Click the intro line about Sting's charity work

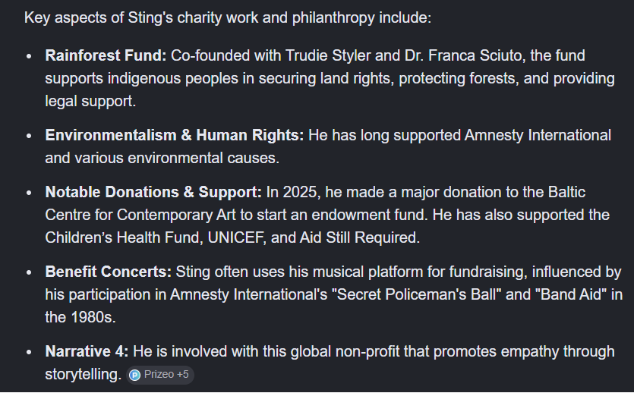click(228, 17)
